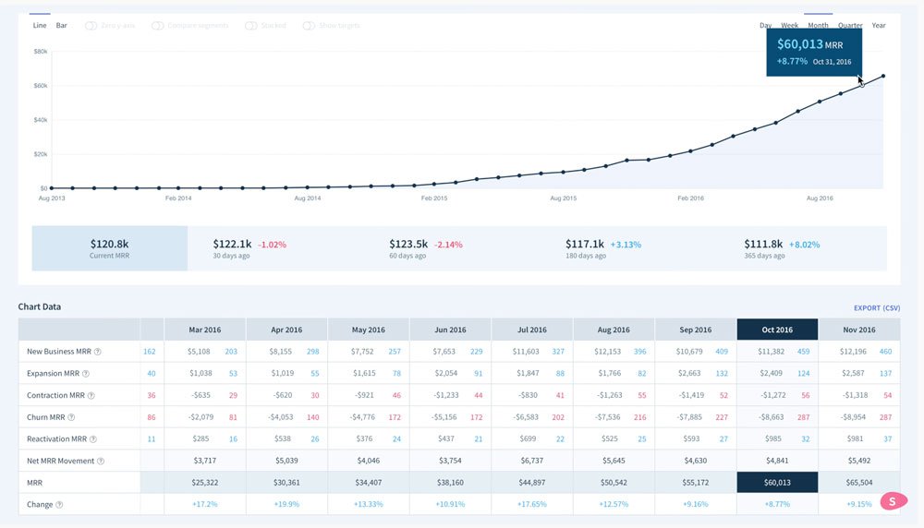Select the Year interval tab
The image size is (924, 528).
pos(879,25)
